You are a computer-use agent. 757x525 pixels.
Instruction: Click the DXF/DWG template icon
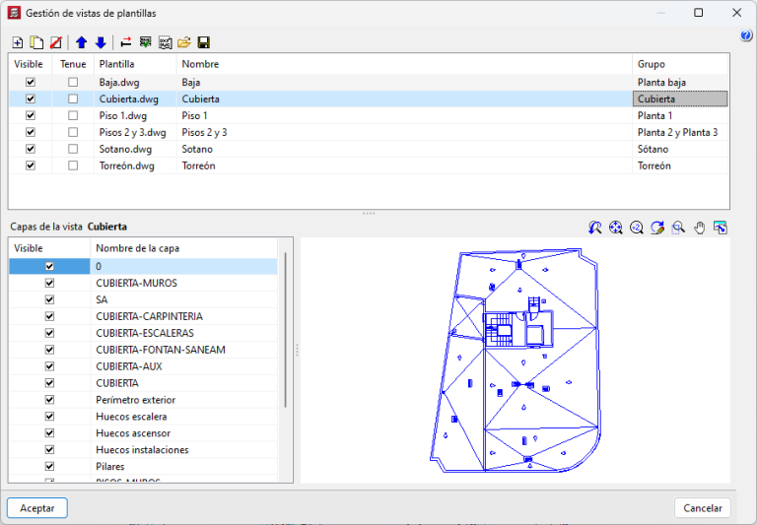point(166,42)
